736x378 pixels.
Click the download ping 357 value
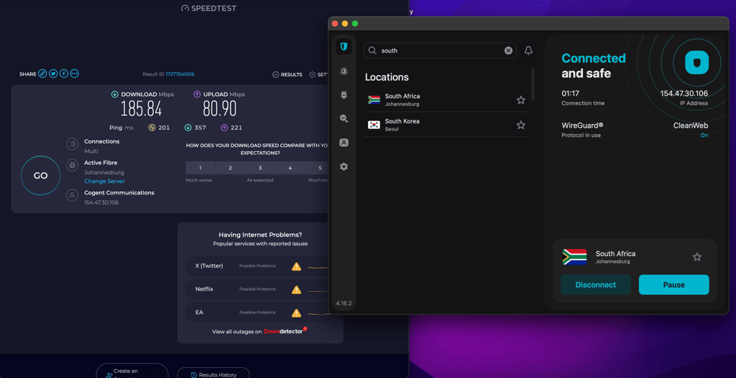(x=201, y=128)
